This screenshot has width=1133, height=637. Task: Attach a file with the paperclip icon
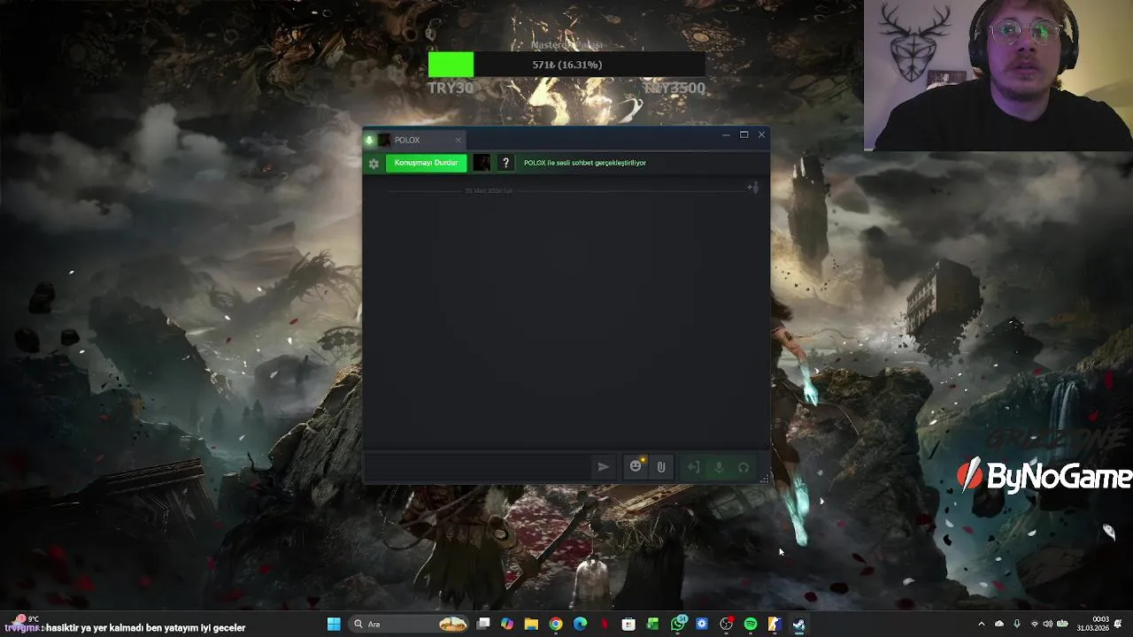pyautogui.click(x=661, y=467)
